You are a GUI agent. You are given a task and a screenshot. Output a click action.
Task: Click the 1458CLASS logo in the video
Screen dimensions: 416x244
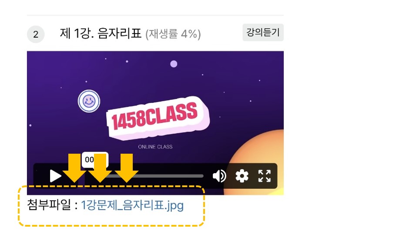tap(158, 118)
